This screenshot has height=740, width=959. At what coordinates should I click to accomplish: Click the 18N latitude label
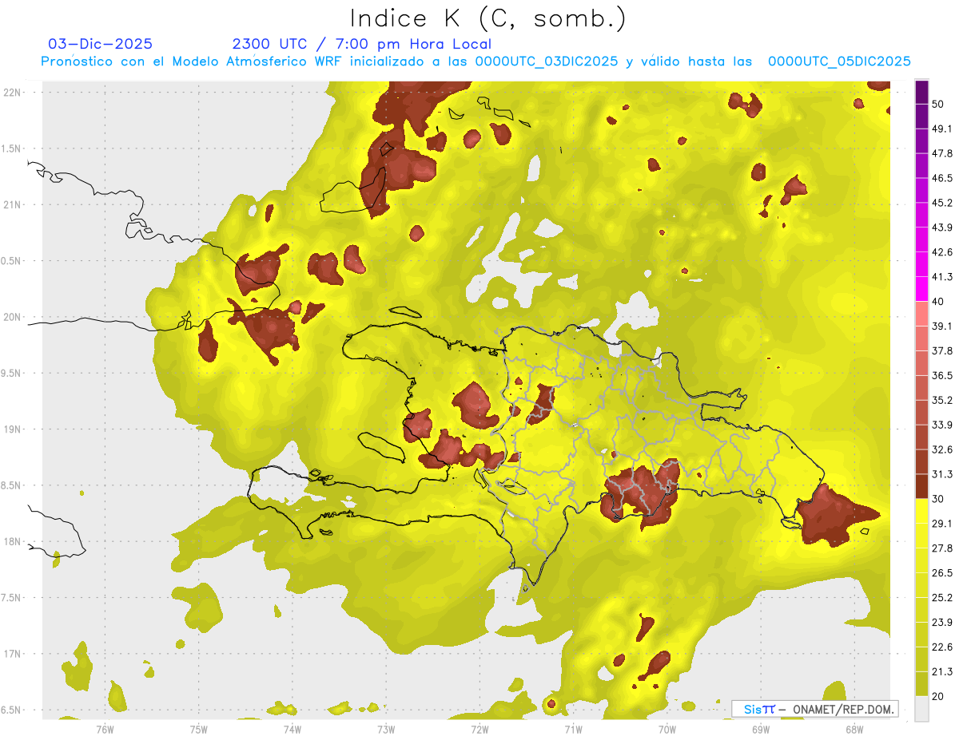[12, 541]
